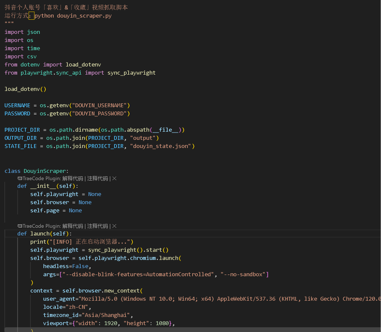The image size is (381, 332).
Task: Click the "output" string literal
Action: click(143, 138)
